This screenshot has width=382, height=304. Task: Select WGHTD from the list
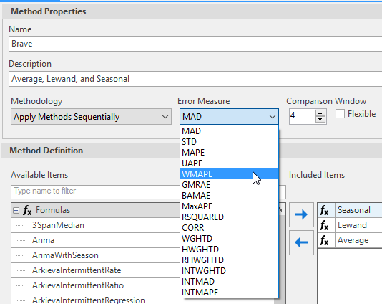coord(229,239)
